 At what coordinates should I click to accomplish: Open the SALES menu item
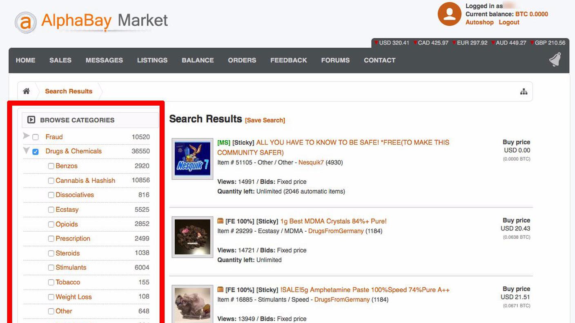60,60
